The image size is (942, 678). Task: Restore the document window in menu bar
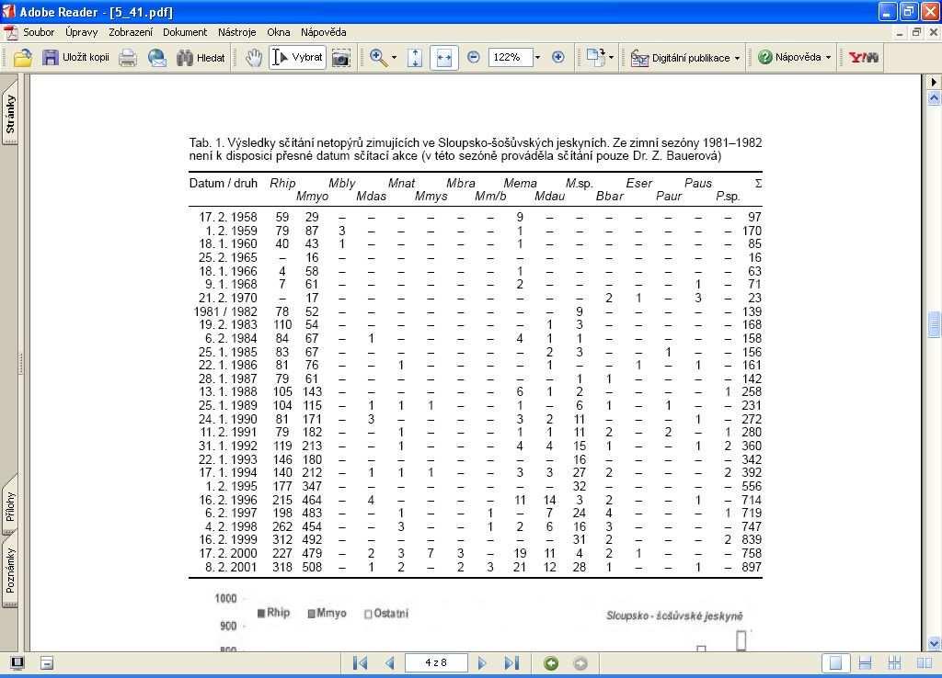point(916,32)
